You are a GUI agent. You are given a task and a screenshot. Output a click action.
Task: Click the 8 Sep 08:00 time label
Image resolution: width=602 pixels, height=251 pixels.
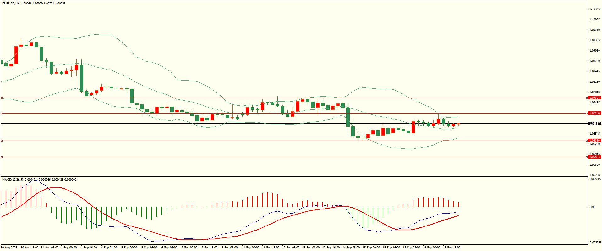230,248
